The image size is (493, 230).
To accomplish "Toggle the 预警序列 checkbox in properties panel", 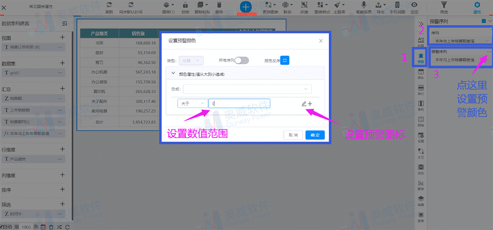I will [x=484, y=21].
